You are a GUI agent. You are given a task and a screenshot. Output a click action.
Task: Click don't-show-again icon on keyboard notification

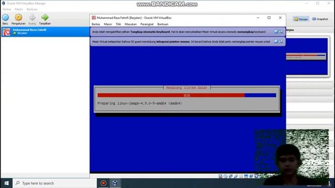tap(281, 31)
